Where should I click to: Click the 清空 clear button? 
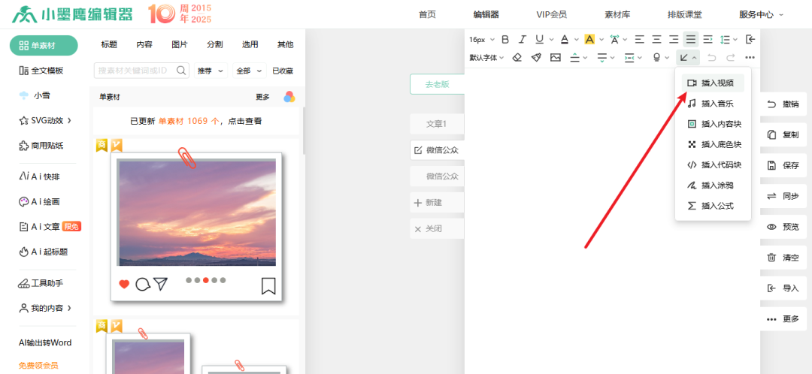[783, 258]
